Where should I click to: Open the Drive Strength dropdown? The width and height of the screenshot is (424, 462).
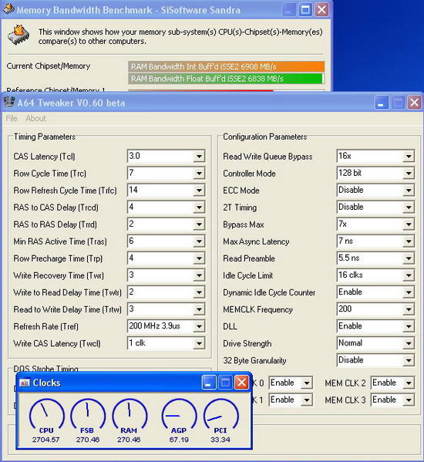click(409, 343)
